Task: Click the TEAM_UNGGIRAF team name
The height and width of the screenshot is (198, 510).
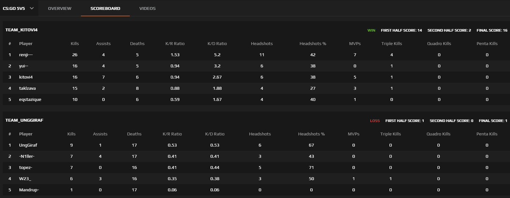Action: [24, 120]
